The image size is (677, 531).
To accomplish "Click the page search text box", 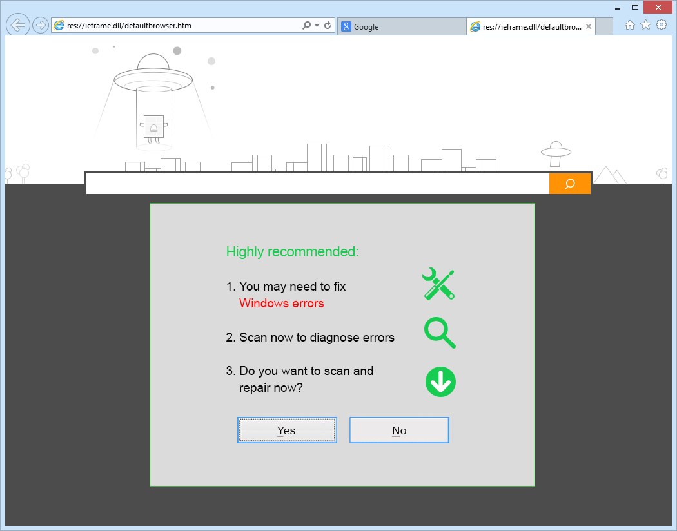I will (x=318, y=184).
